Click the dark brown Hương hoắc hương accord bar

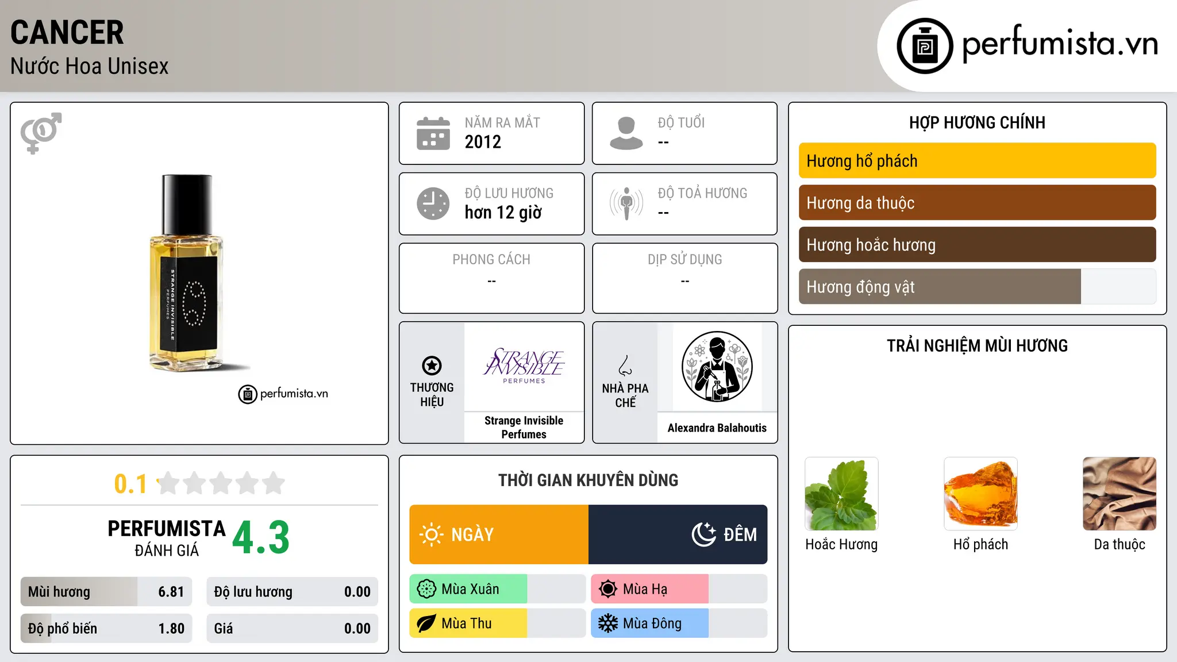click(x=977, y=245)
